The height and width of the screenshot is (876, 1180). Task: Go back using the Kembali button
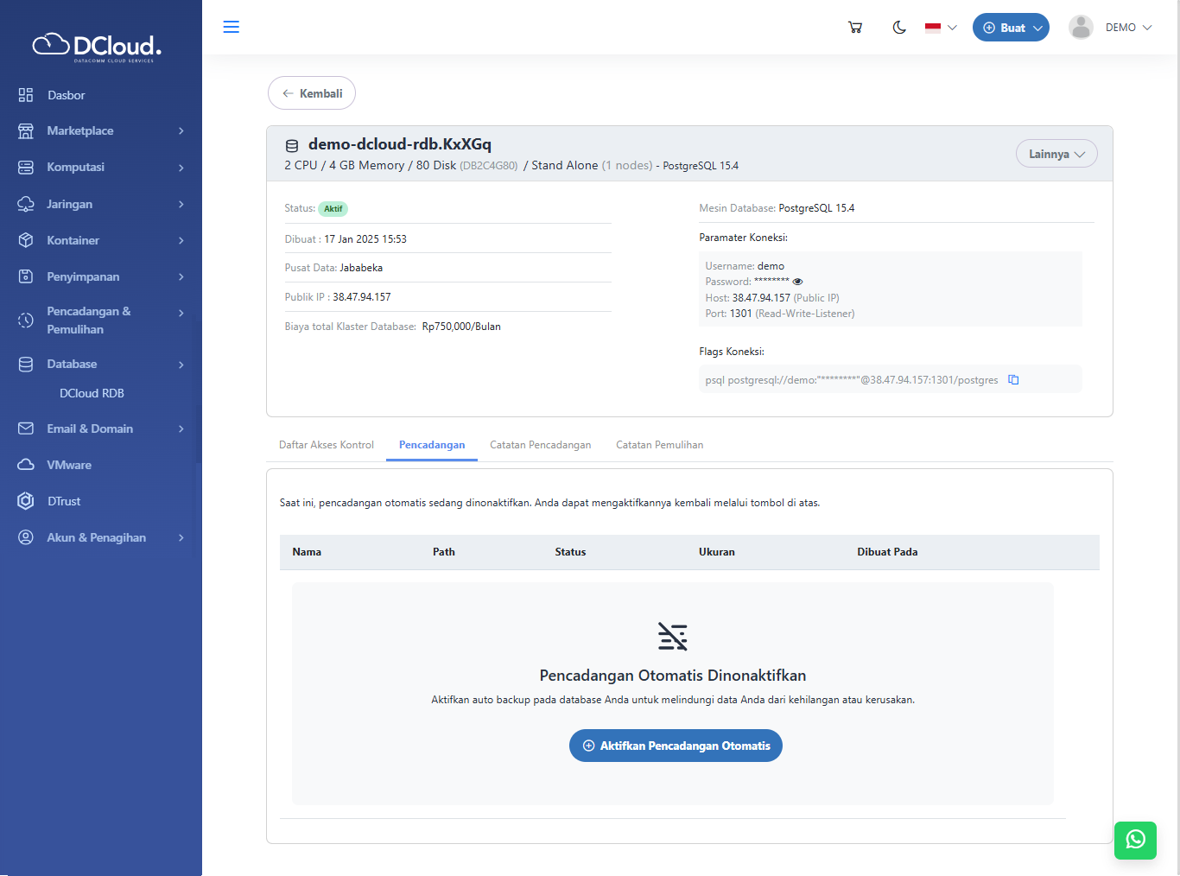[x=312, y=93]
